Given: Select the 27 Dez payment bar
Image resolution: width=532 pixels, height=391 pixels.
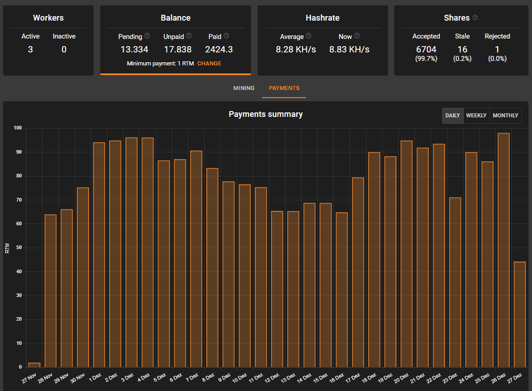Looking at the screenshot, I should [520, 314].
